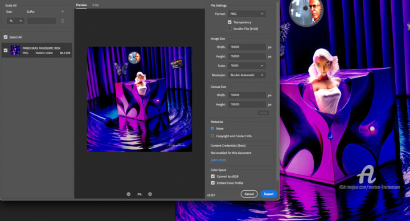
Task: Add a new scale size with plus icon
Action: pos(63,11)
